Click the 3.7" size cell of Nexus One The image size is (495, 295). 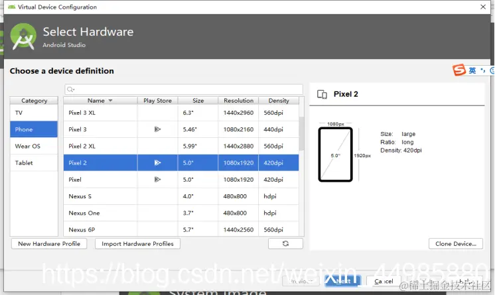198,213
